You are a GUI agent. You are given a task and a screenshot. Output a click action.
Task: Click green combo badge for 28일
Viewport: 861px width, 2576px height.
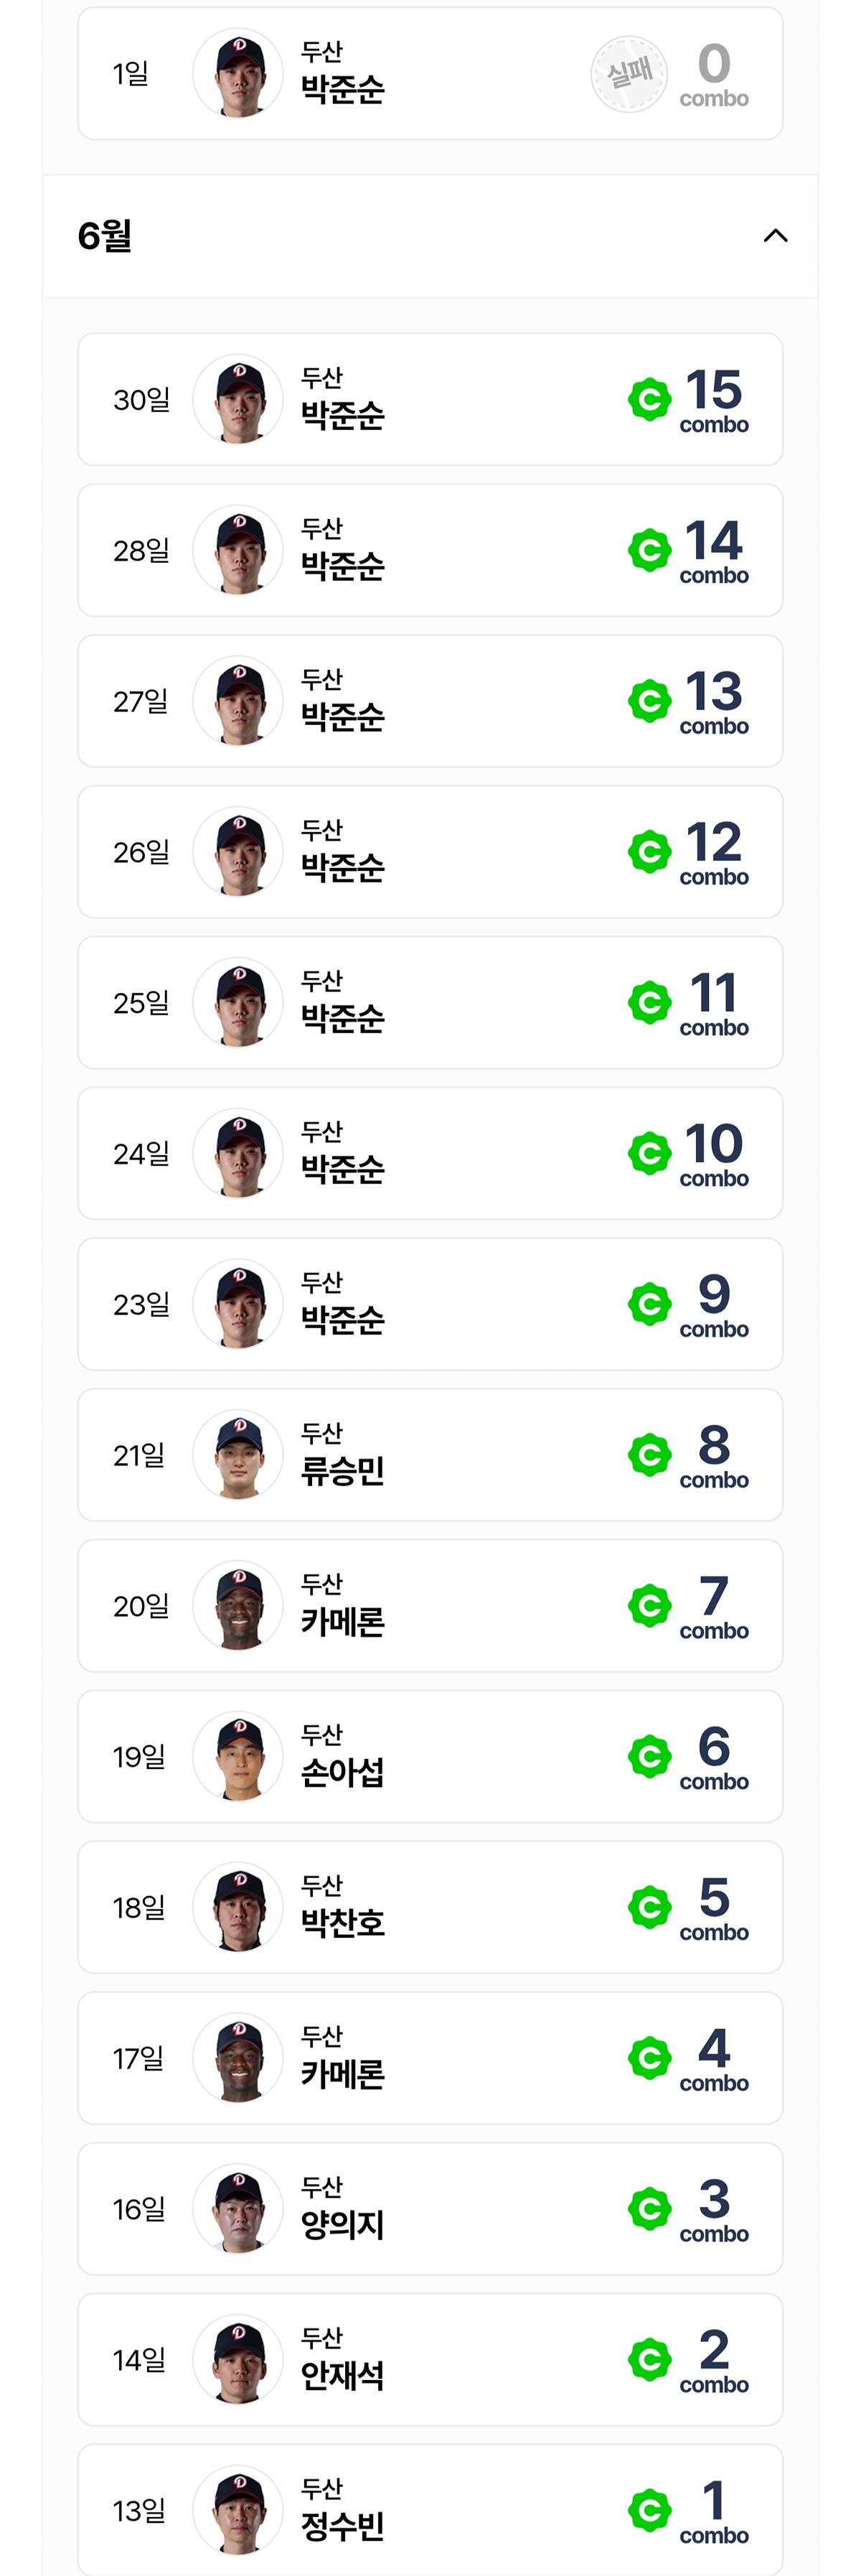pyautogui.click(x=649, y=551)
